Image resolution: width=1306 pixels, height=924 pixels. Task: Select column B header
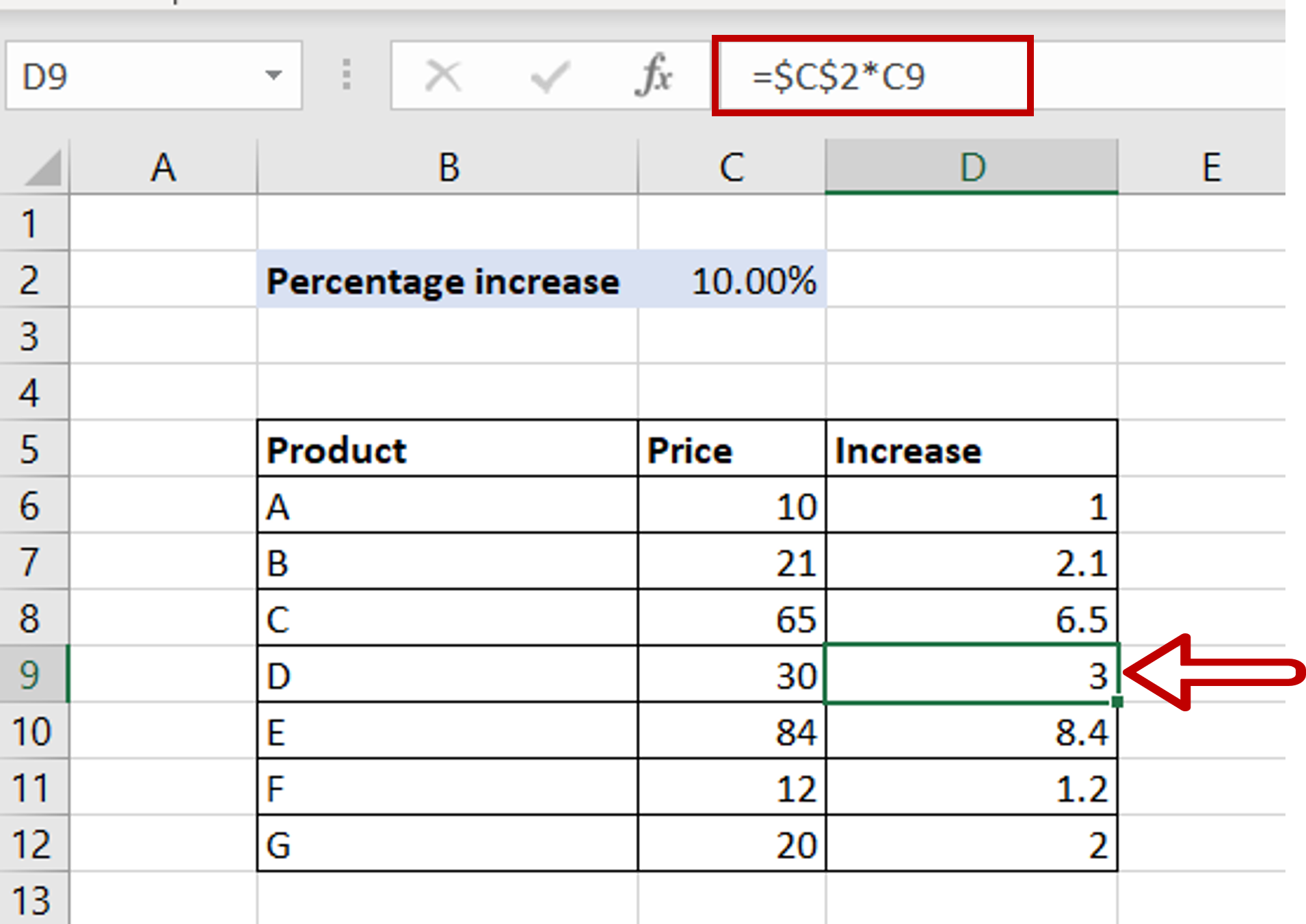[x=448, y=166]
